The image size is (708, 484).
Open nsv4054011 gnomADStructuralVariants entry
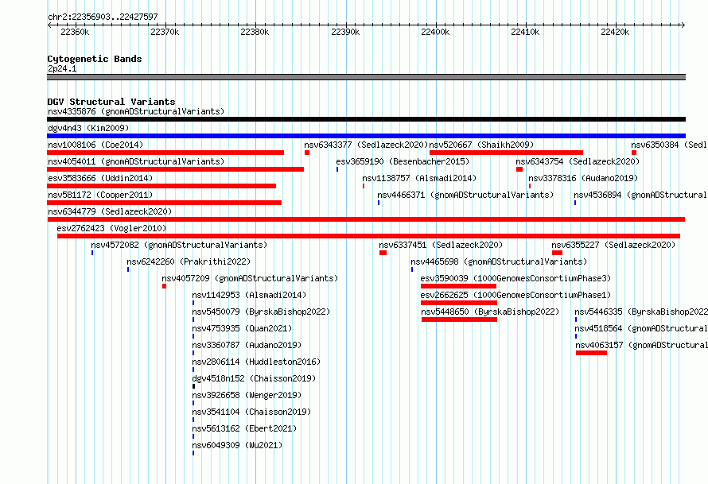coord(136,161)
